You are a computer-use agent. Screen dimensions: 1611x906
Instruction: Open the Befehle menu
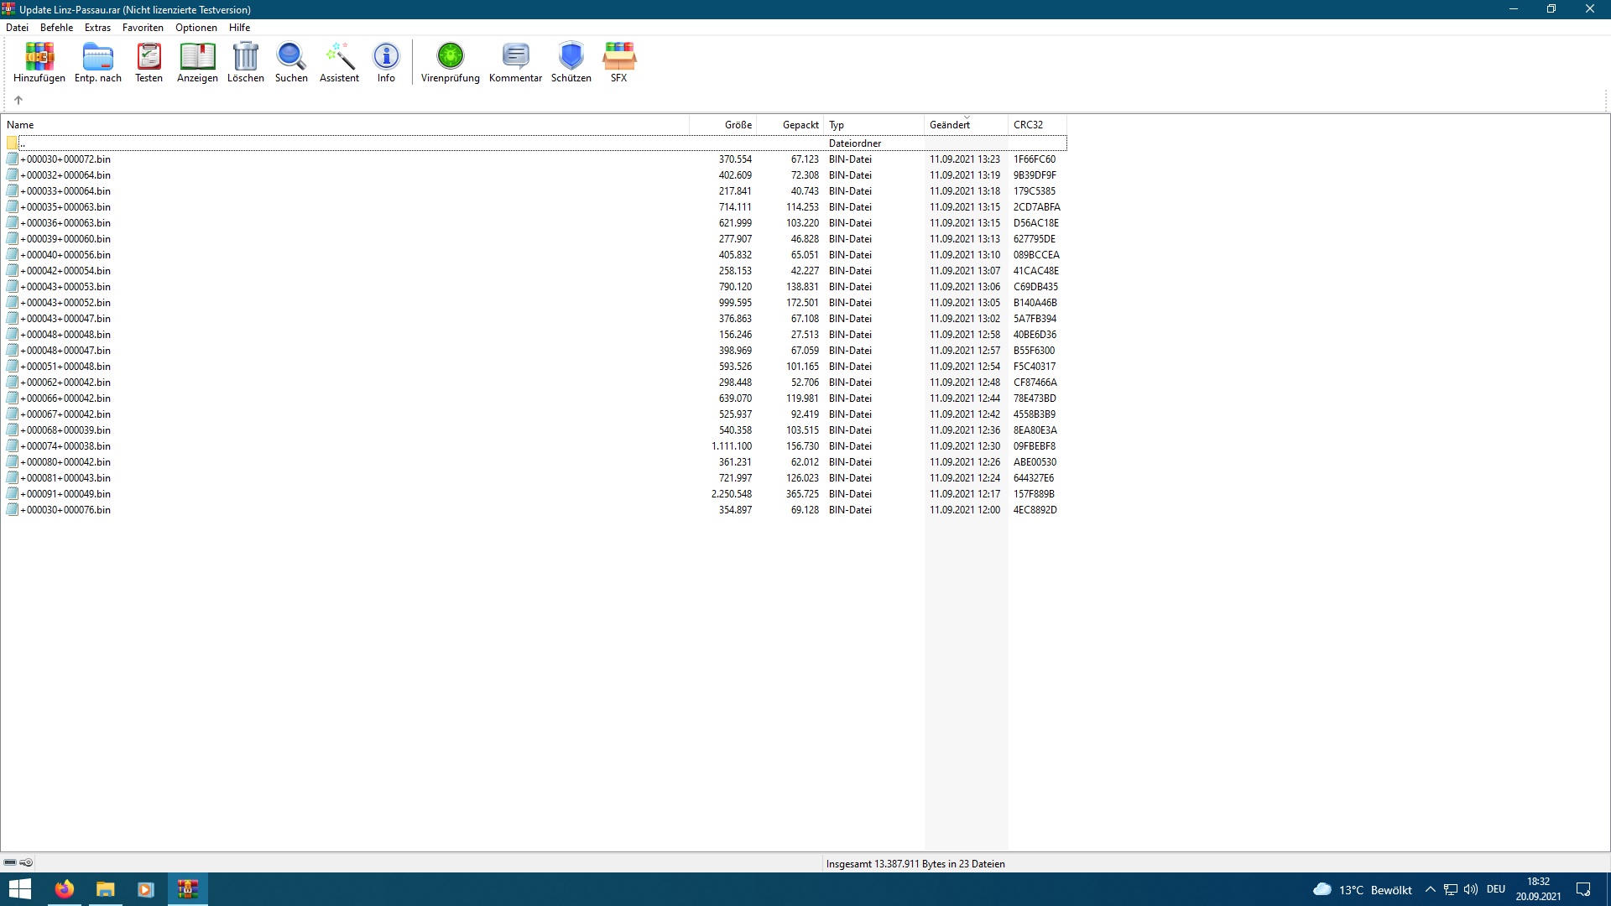coord(56,28)
